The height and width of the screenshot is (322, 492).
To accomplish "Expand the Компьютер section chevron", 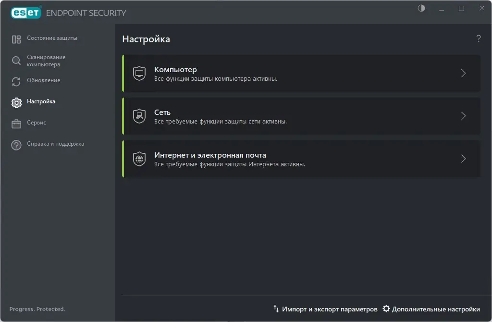I will [463, 73].
